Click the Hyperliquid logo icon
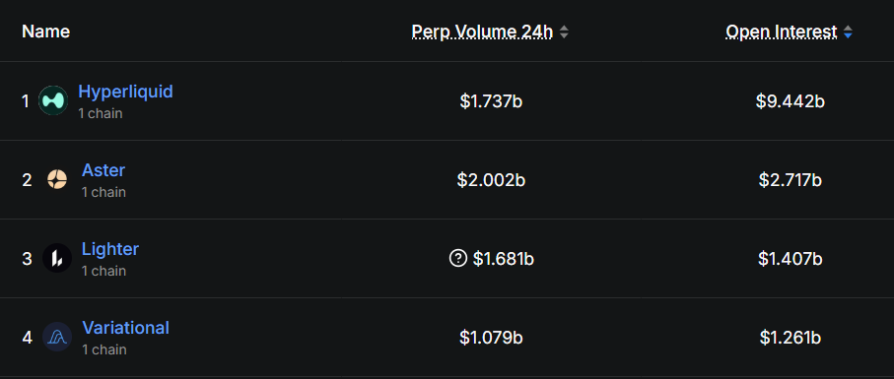Viewport: 894px width, 379px height. [x=53, y=100]
